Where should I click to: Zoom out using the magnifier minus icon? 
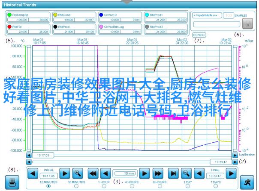[186, 173]
